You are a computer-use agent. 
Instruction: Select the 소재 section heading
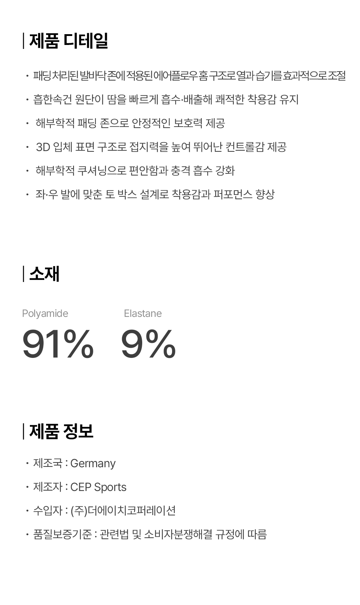point(44,274)
